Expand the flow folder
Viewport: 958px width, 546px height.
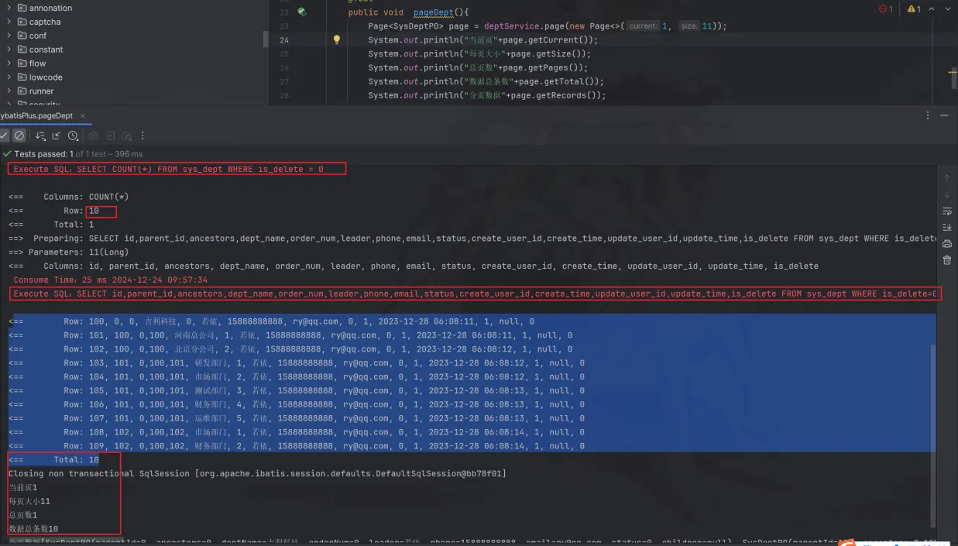click(x=9, y=64)
